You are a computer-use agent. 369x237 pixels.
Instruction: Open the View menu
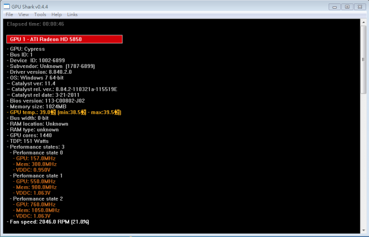pyautogui.click(x=24, y=14)
